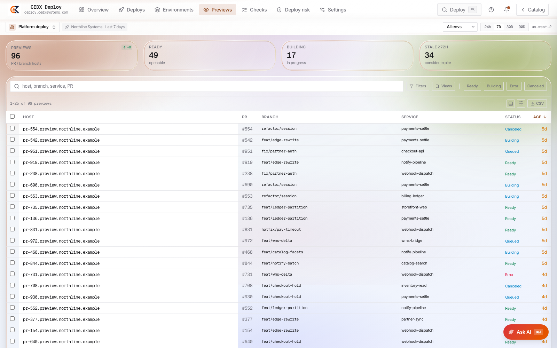Select the 90D time range

522,27
